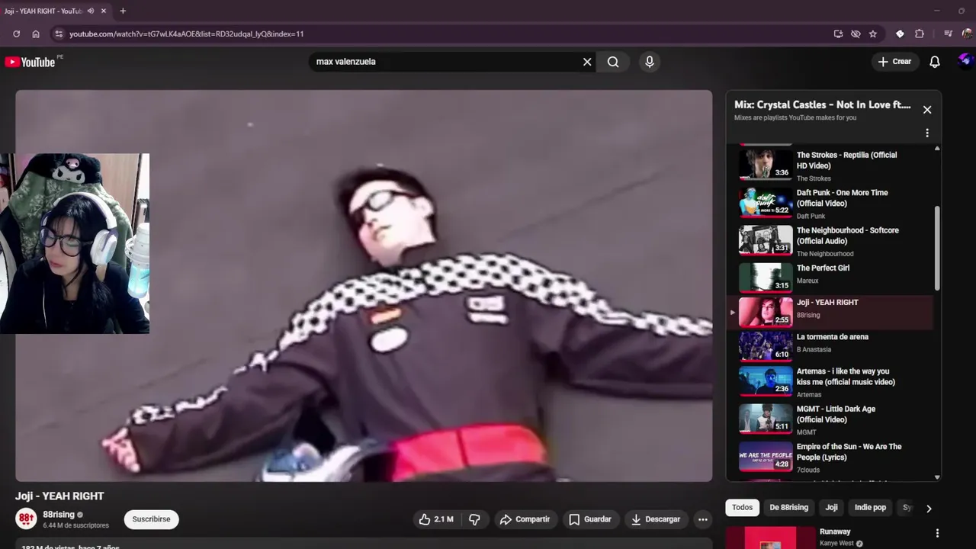Click the install app icon in address bar
The width and height of the screenshot is (976, 549).
[x=838, y=34]
